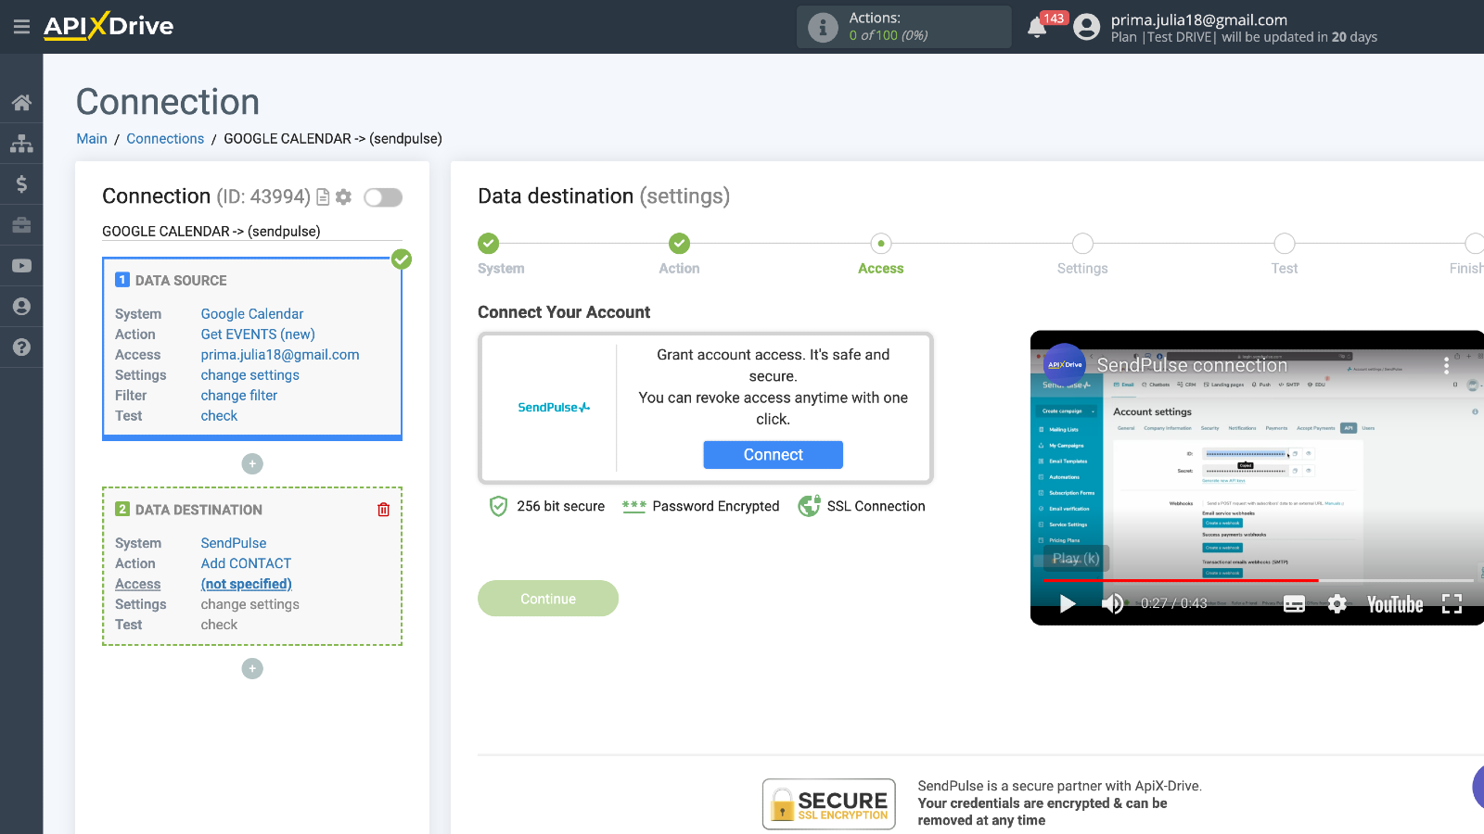Mute the video with the speaker icon
The height and width of the screenshot is (834, 1484).
coord(1112,604)
